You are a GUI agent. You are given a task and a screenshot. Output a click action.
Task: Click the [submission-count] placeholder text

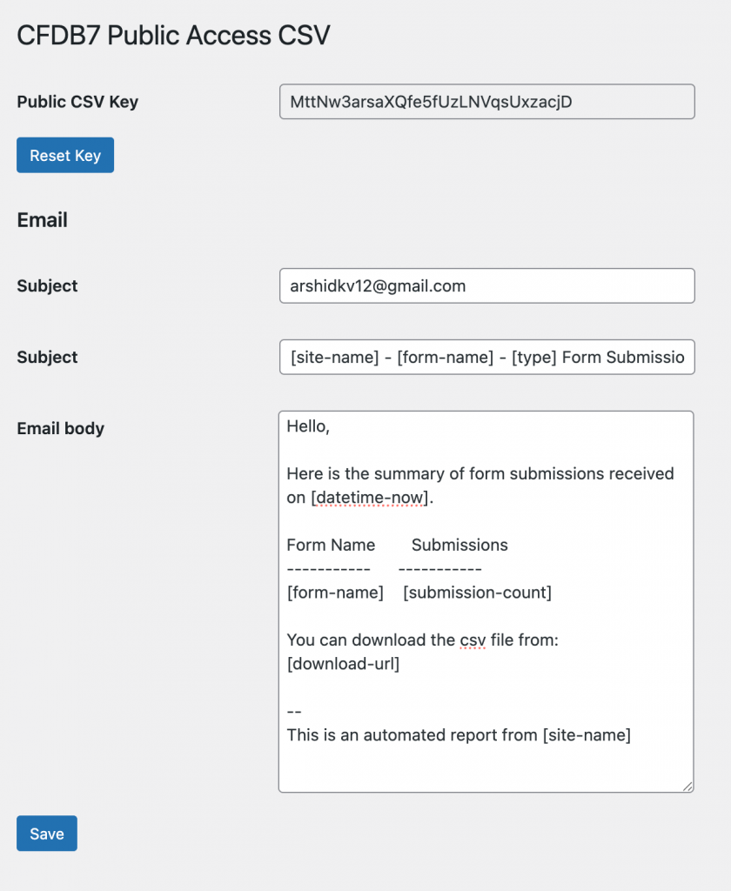coord(477,593)
